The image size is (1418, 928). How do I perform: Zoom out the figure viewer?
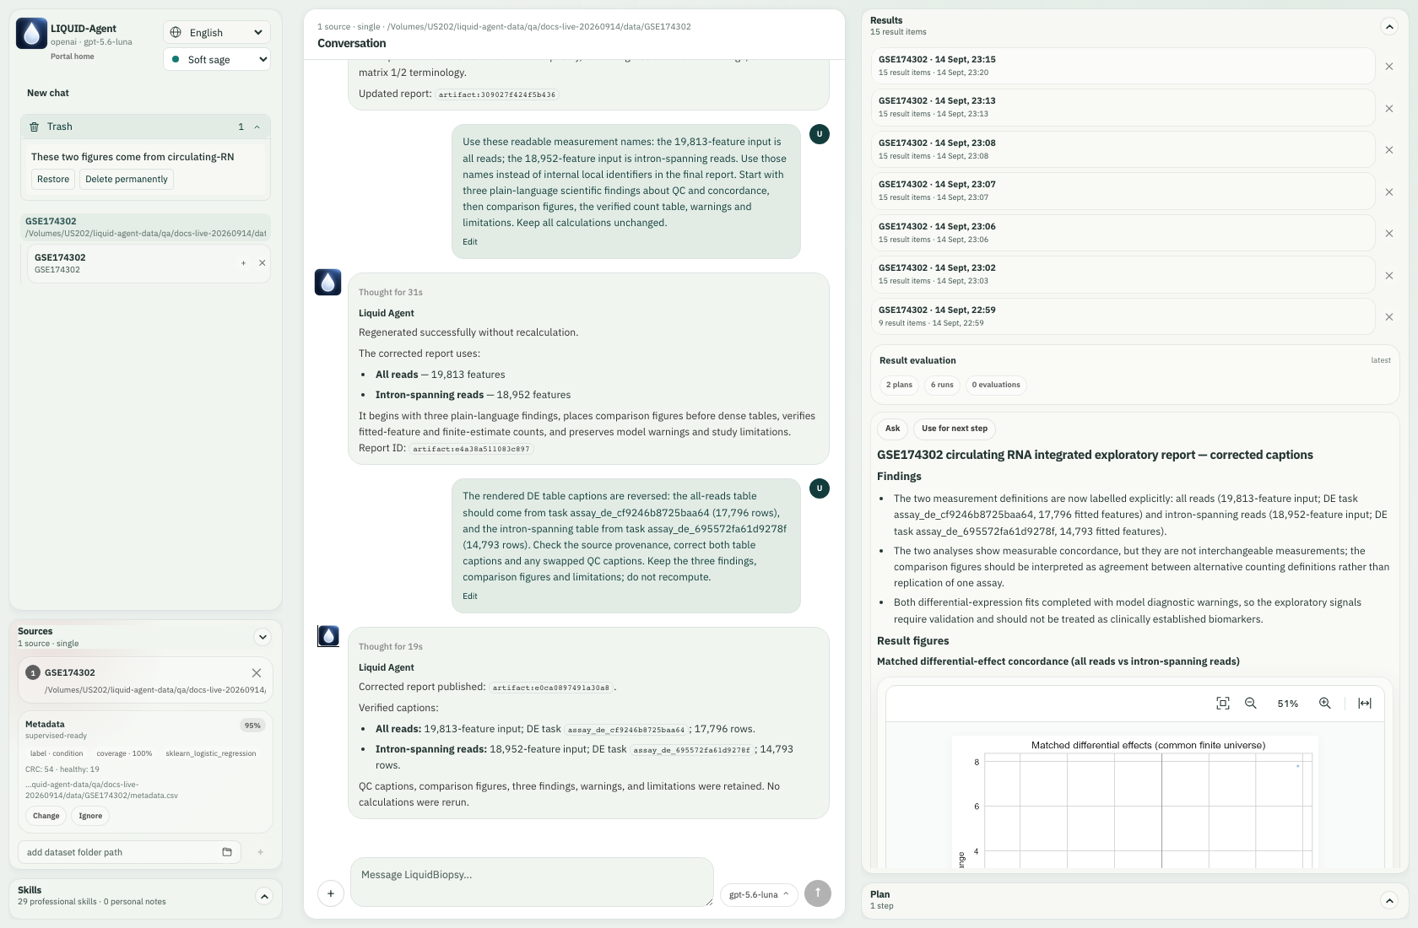pyautogui.click(x=1251, y=704)
